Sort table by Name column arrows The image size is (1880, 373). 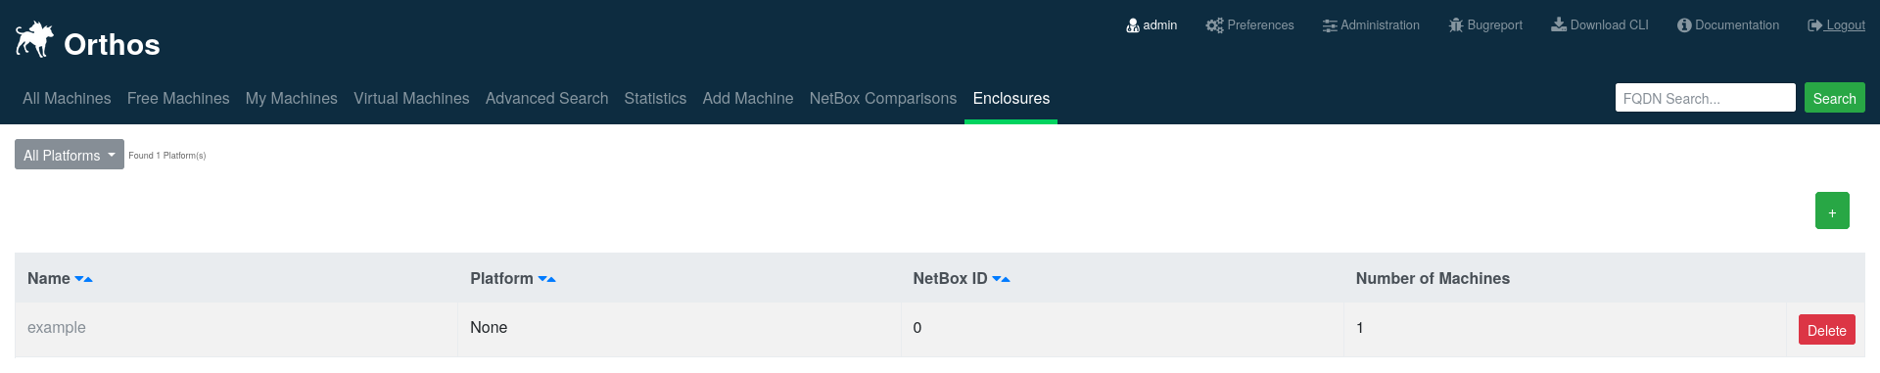83,279
